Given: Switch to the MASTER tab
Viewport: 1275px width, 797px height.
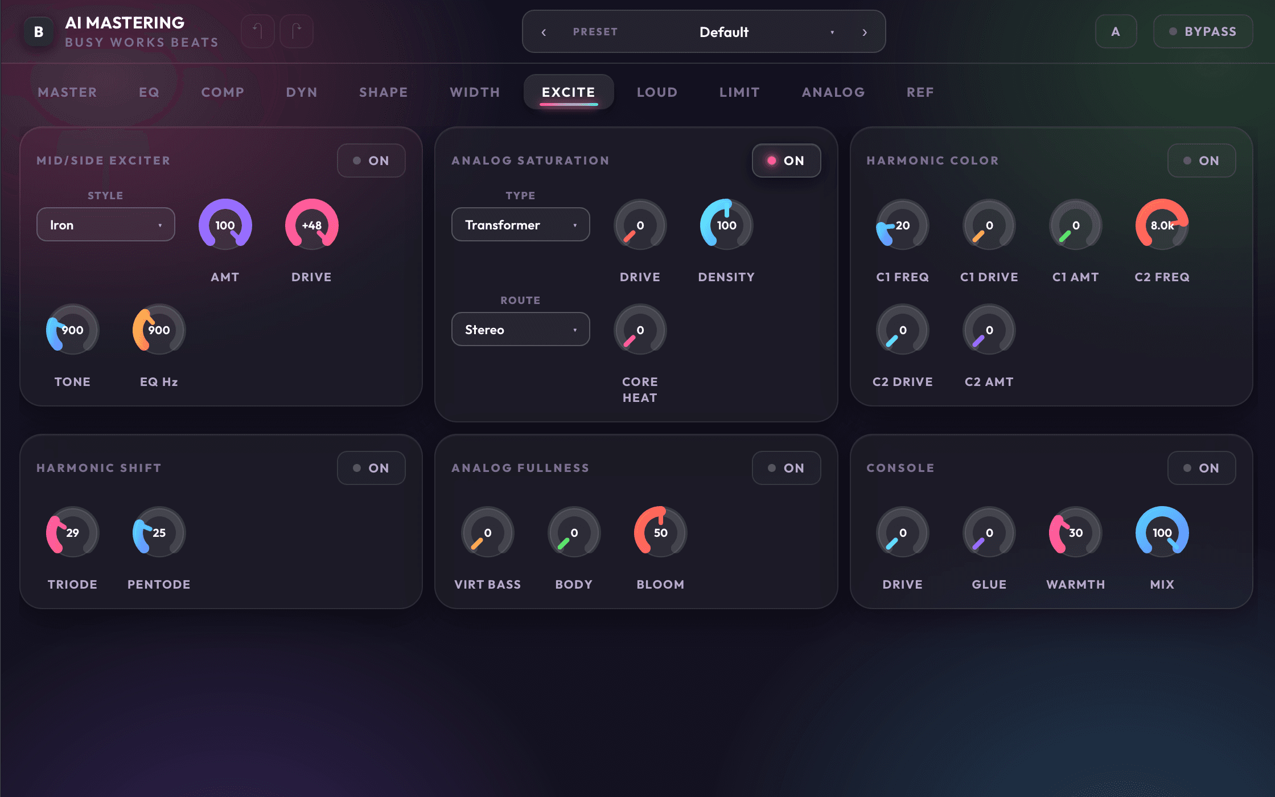Looking at the screenshot, I should [67, 92].
